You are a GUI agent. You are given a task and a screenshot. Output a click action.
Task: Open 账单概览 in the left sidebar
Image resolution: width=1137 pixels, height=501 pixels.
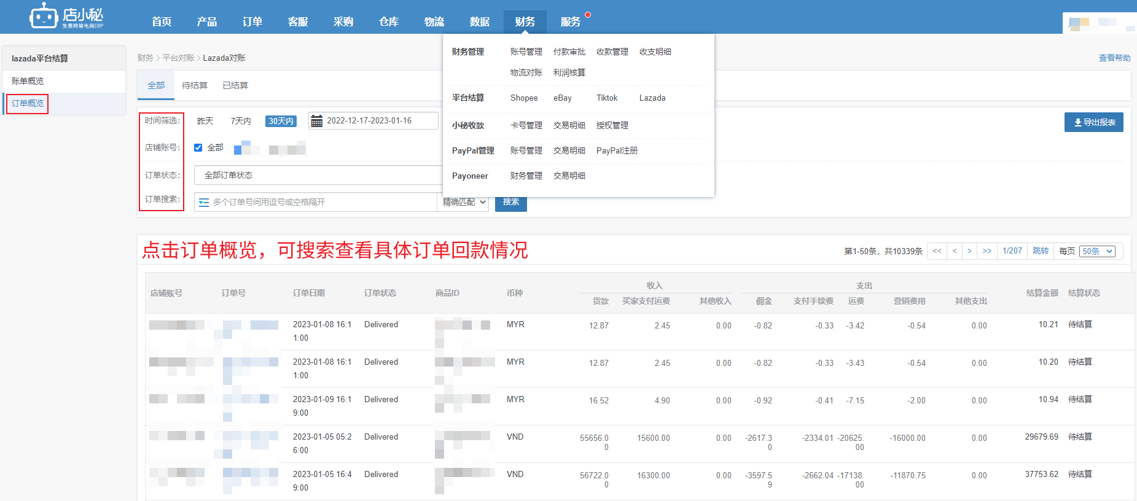click(28, 81)
